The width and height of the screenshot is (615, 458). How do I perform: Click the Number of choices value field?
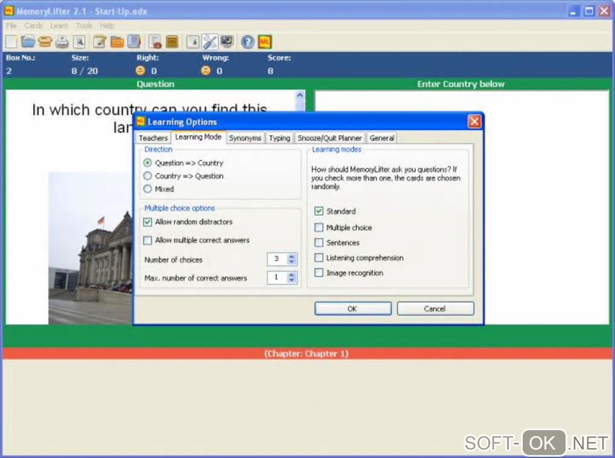(x=277, y=259)
